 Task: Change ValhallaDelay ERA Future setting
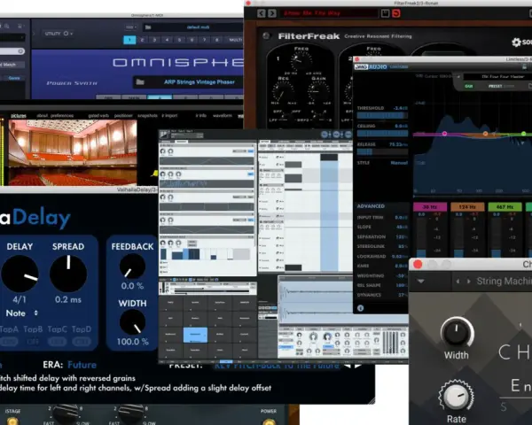[82, 365]
